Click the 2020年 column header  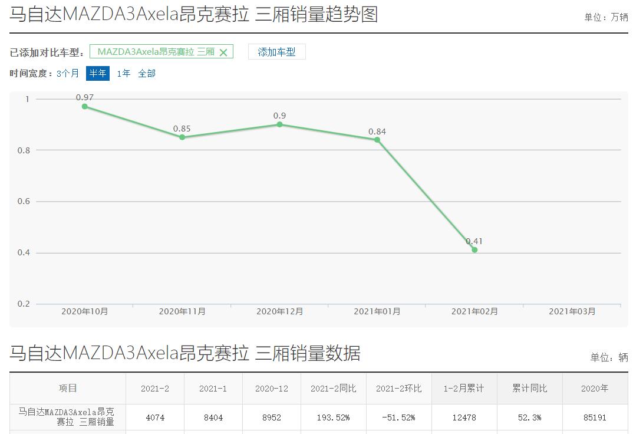[x=595, y=389]
